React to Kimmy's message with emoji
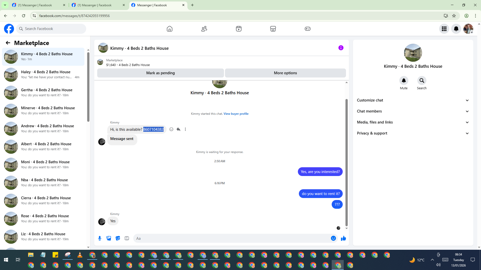 tap(171, 129)
